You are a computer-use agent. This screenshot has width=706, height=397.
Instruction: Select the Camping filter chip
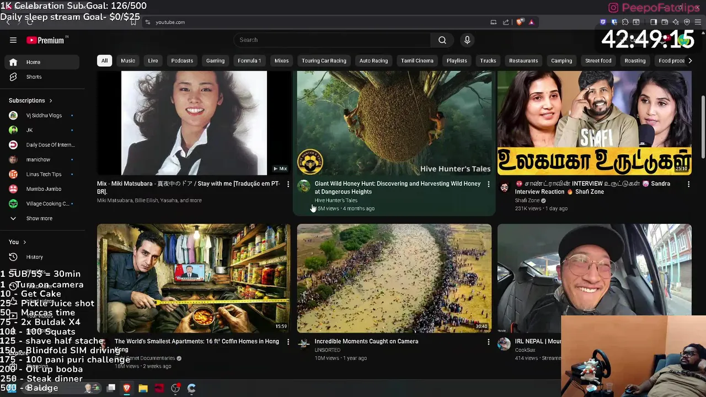click(561, 61)
